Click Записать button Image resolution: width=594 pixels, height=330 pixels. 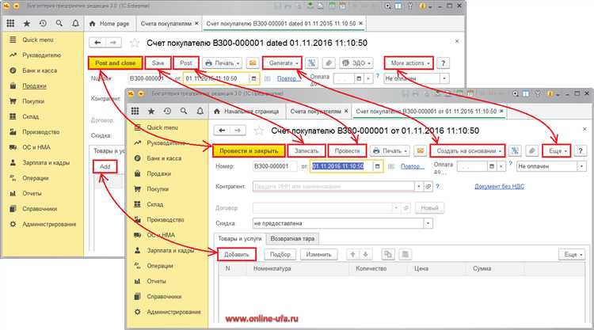click(x=307, y=150)
